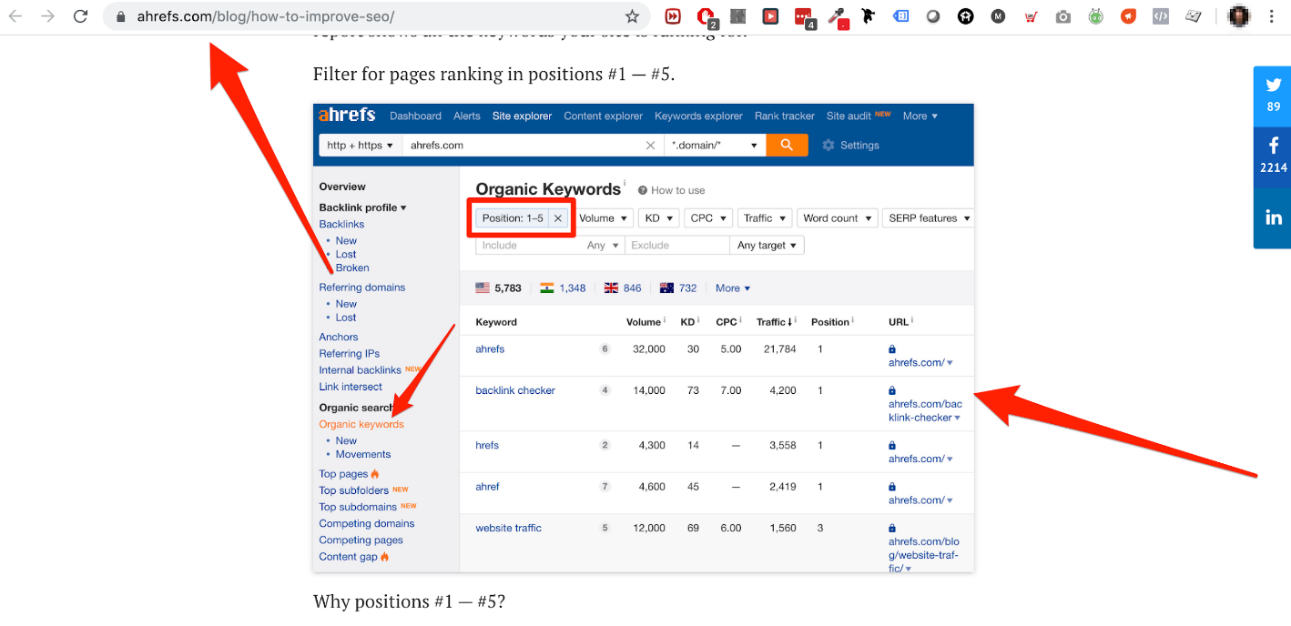
Task: Open the shopping cart extension icon
Action: pos(1031,15)
